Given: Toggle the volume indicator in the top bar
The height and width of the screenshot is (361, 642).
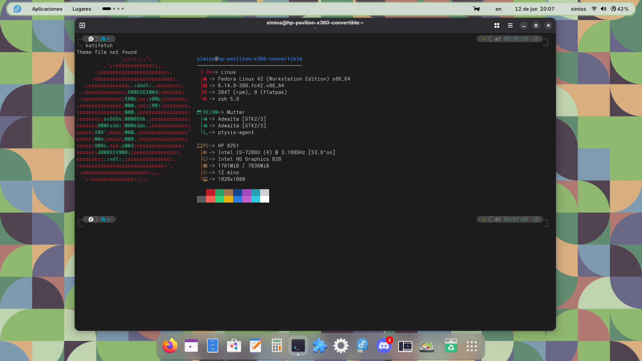Looking at the screenshot, I should click(604, 9).
